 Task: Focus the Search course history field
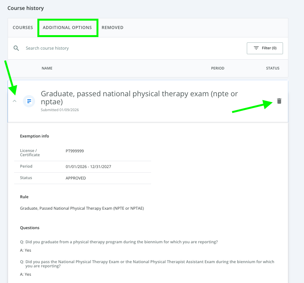[x=114, y=48]
